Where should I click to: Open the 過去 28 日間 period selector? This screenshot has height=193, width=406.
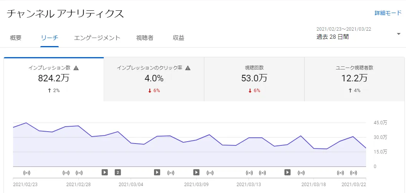pos(333,37)
